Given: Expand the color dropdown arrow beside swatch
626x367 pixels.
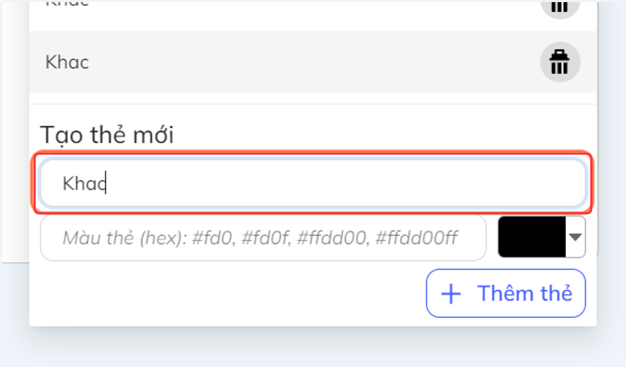Looking at the screenshot, I should tap(575, 237).
